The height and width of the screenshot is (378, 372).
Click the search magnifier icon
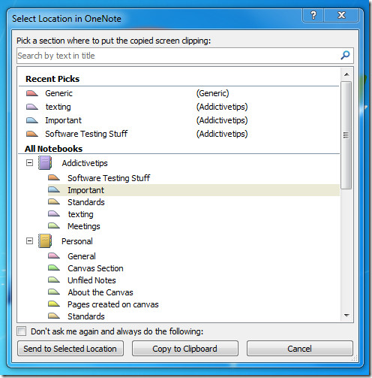click(x=345, y=55)
